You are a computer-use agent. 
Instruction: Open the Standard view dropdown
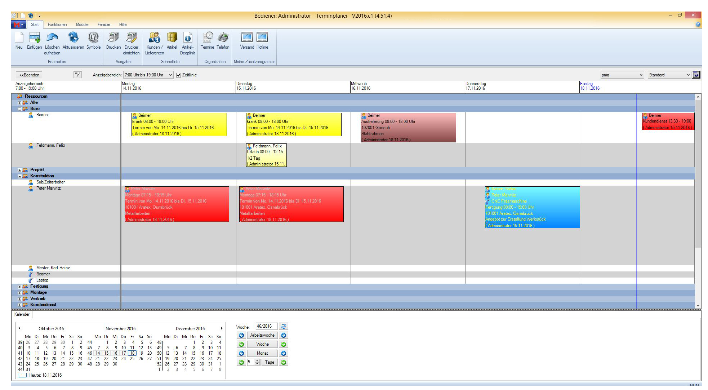click(688, 75)
